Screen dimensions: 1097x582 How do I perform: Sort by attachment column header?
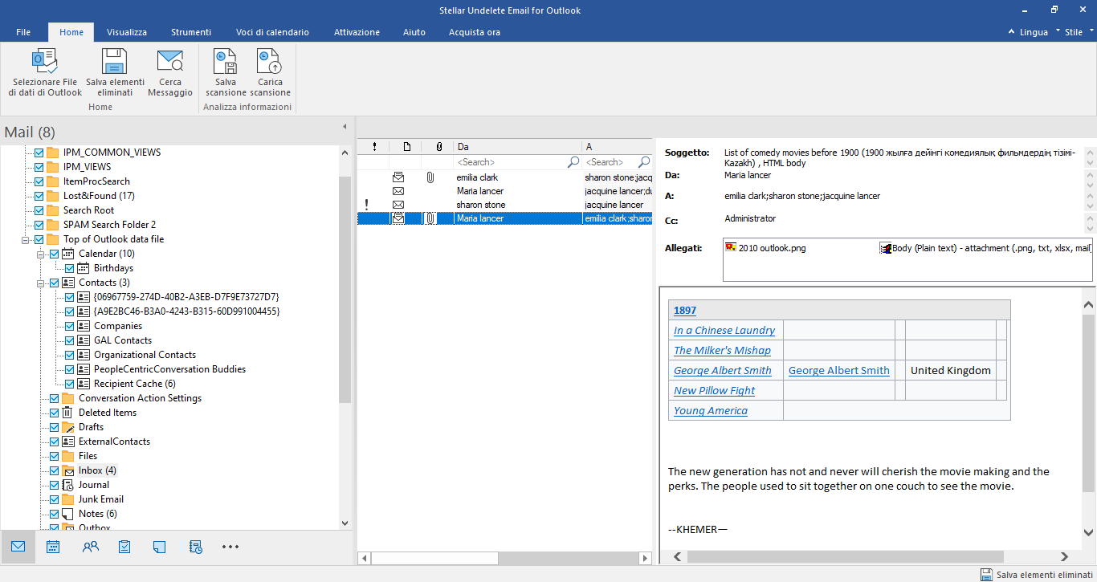tap(438, 147)
